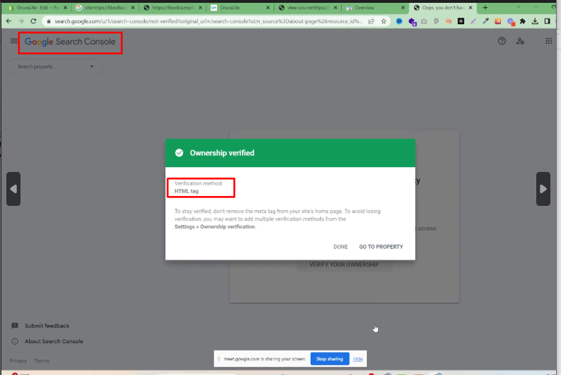The height and width of the screenshot is (375, 561).
Task: Click the Ownership verified checkmark icon
Action: coord(179,153)
